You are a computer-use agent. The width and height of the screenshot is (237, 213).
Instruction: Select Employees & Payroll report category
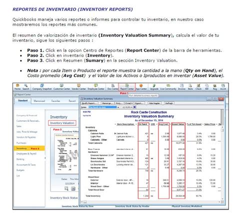(26, 154)
